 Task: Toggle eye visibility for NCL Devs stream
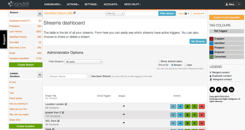pyautogui.click(x=195, y=123)
